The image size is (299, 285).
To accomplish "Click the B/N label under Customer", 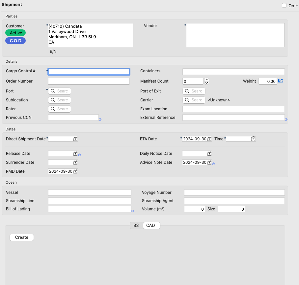I will pos(53,52).
